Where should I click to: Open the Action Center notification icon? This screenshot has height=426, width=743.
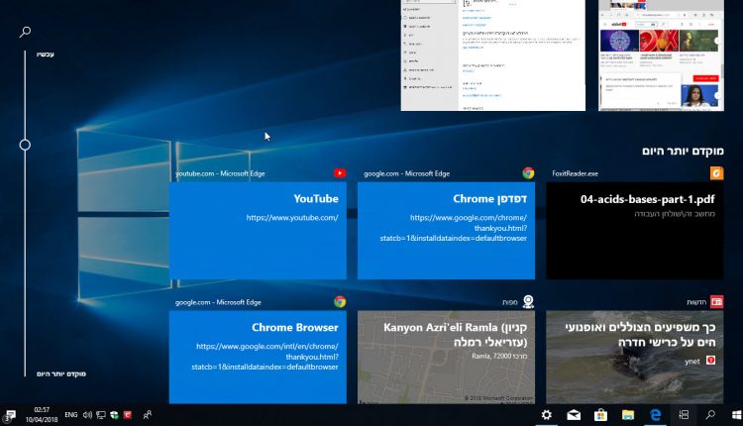(x=10, y=415)
